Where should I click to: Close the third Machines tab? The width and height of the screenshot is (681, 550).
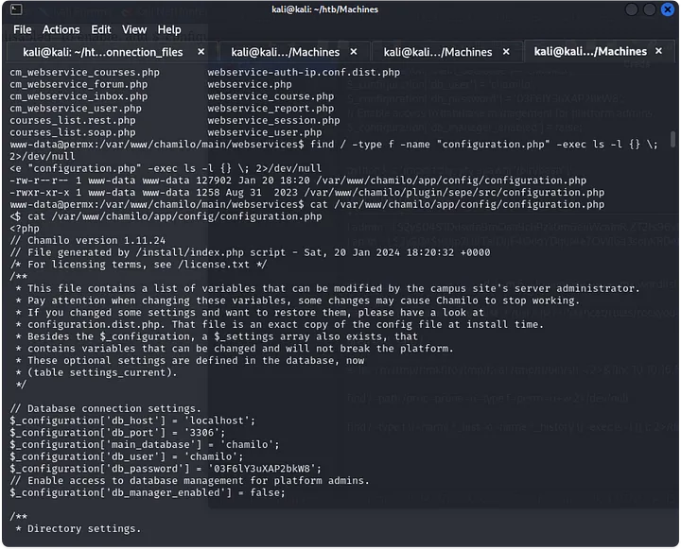pyautogui.click(x=507, y=52)
